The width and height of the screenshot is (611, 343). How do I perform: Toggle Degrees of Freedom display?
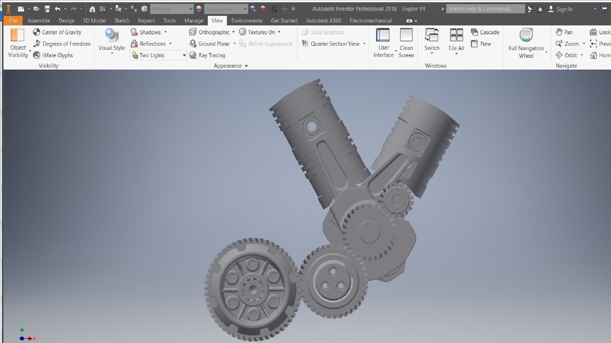[62, 44]
